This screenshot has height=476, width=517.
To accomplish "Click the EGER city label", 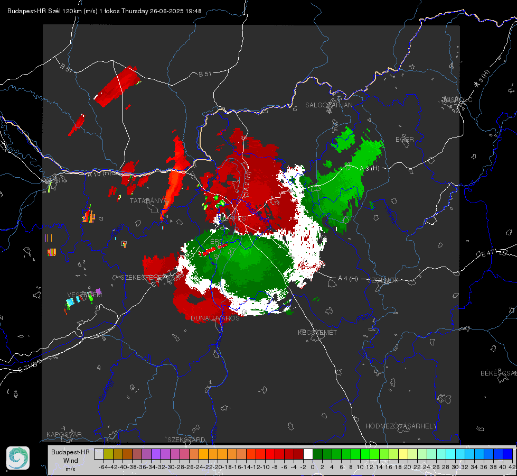I will pos(405,140).
